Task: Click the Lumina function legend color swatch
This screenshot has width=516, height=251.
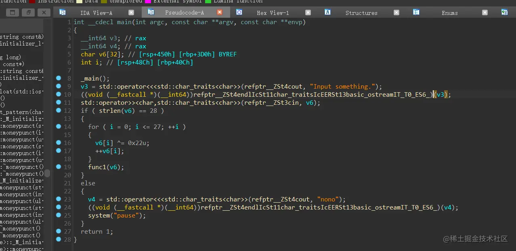Action: point(208,1)
